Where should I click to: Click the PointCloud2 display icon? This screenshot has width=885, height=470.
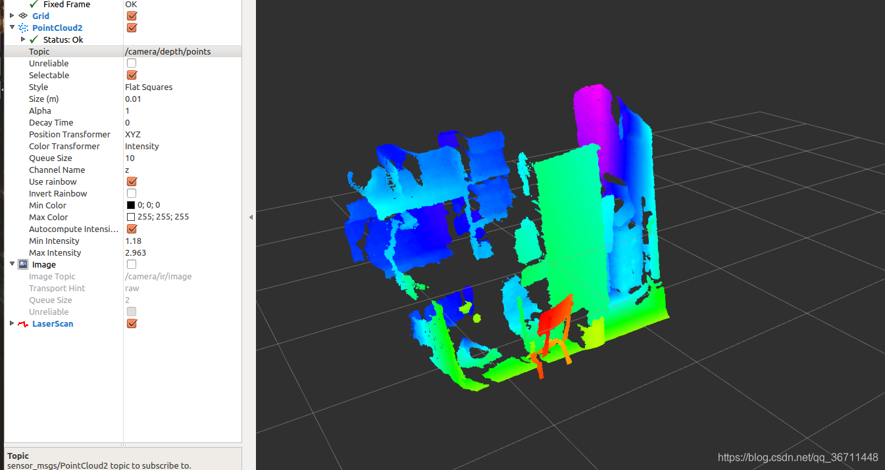click(23, 28)
